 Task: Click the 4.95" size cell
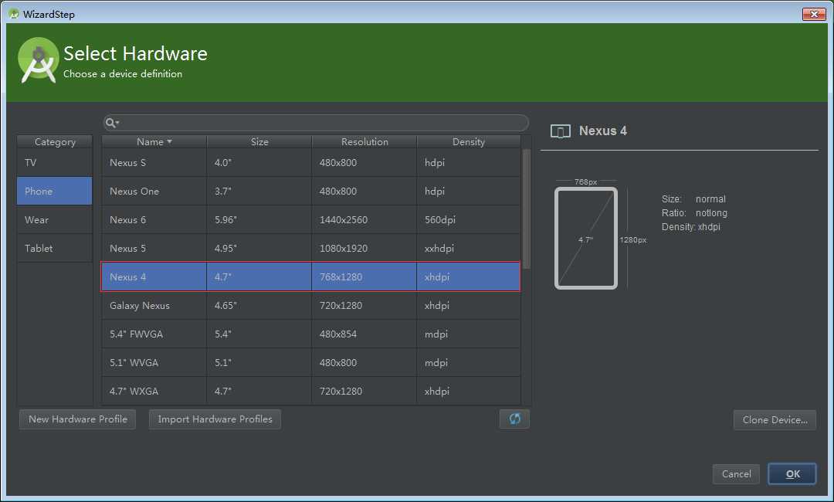259,249
